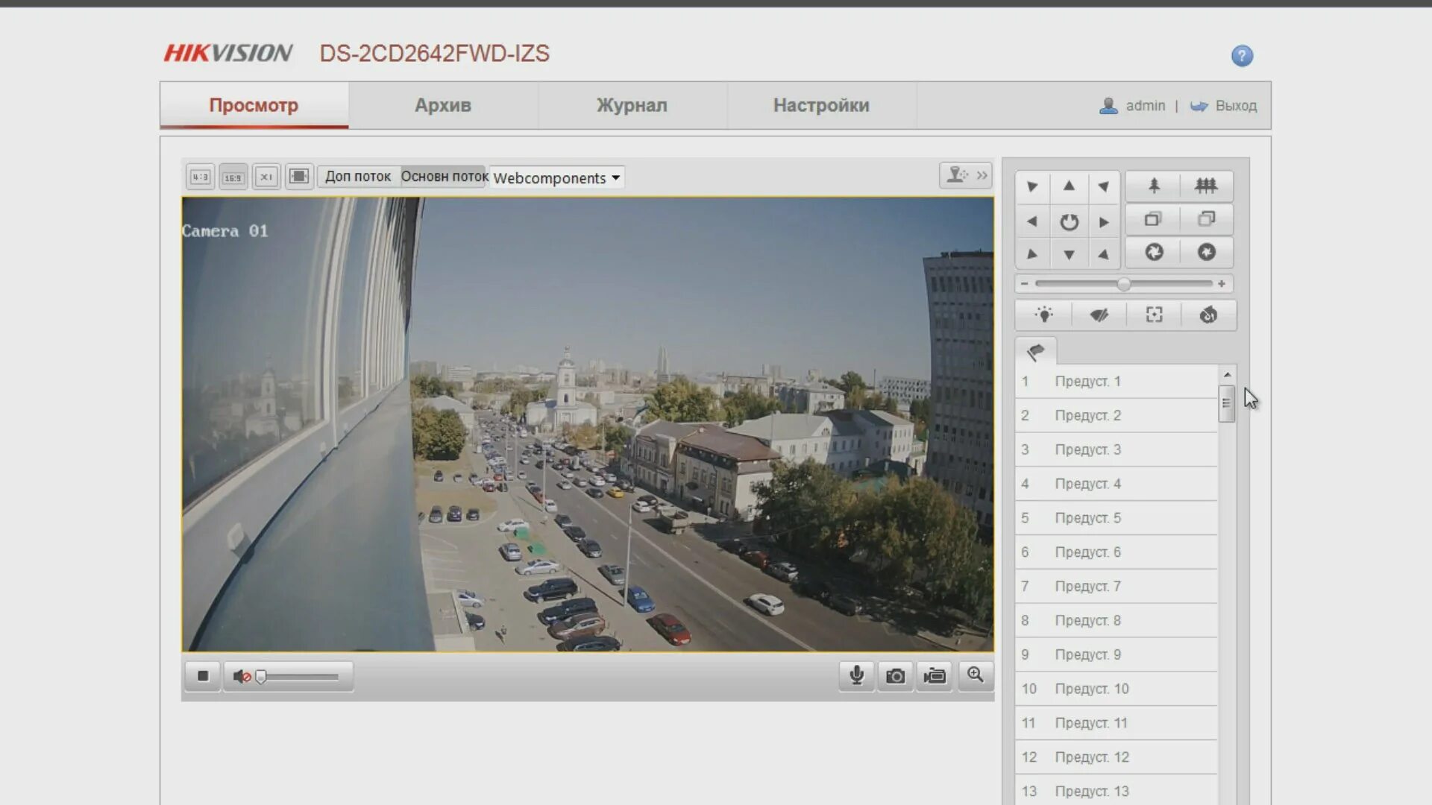
Task: Zoom in using the single tree icon
Action: 1153,186
